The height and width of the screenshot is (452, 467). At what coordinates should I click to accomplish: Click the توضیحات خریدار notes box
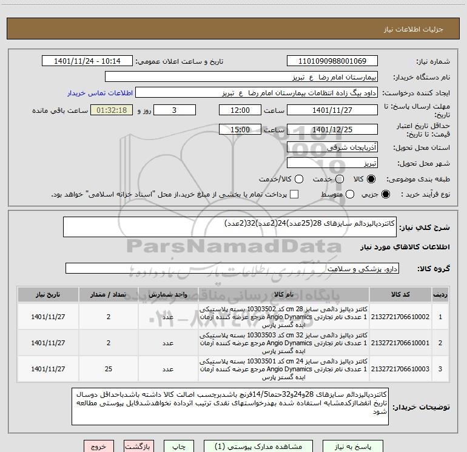(230, 406)
